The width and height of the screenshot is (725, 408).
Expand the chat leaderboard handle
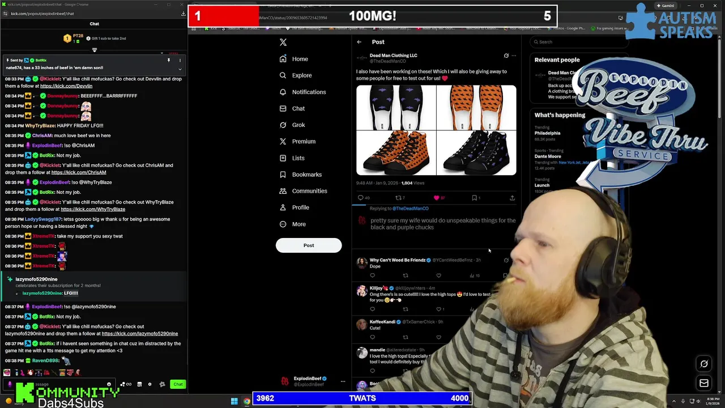point(94,50)
